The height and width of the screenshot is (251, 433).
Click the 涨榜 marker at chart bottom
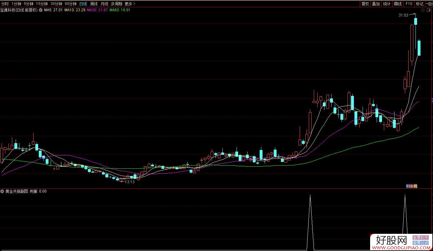pos(414,186)
